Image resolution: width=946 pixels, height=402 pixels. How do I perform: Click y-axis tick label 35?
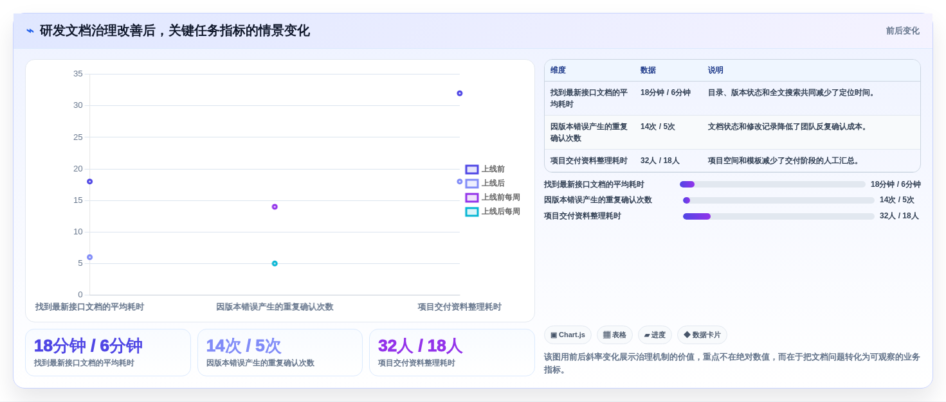tap(78, 74)
